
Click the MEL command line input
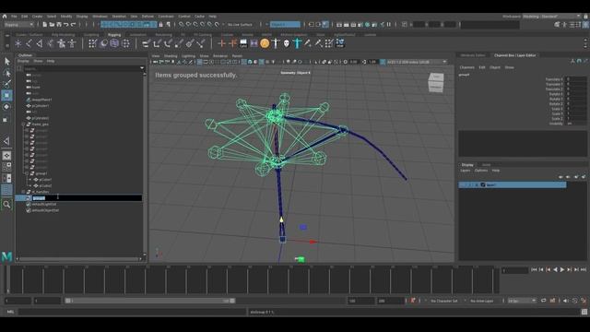pyautogui.click(x=132, y=312)
